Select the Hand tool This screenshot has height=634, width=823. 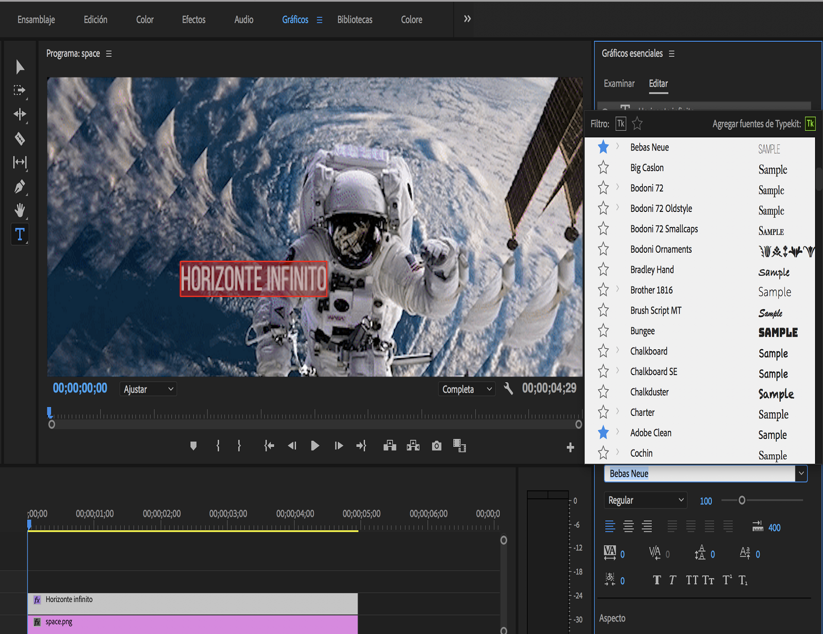[20, 210]
